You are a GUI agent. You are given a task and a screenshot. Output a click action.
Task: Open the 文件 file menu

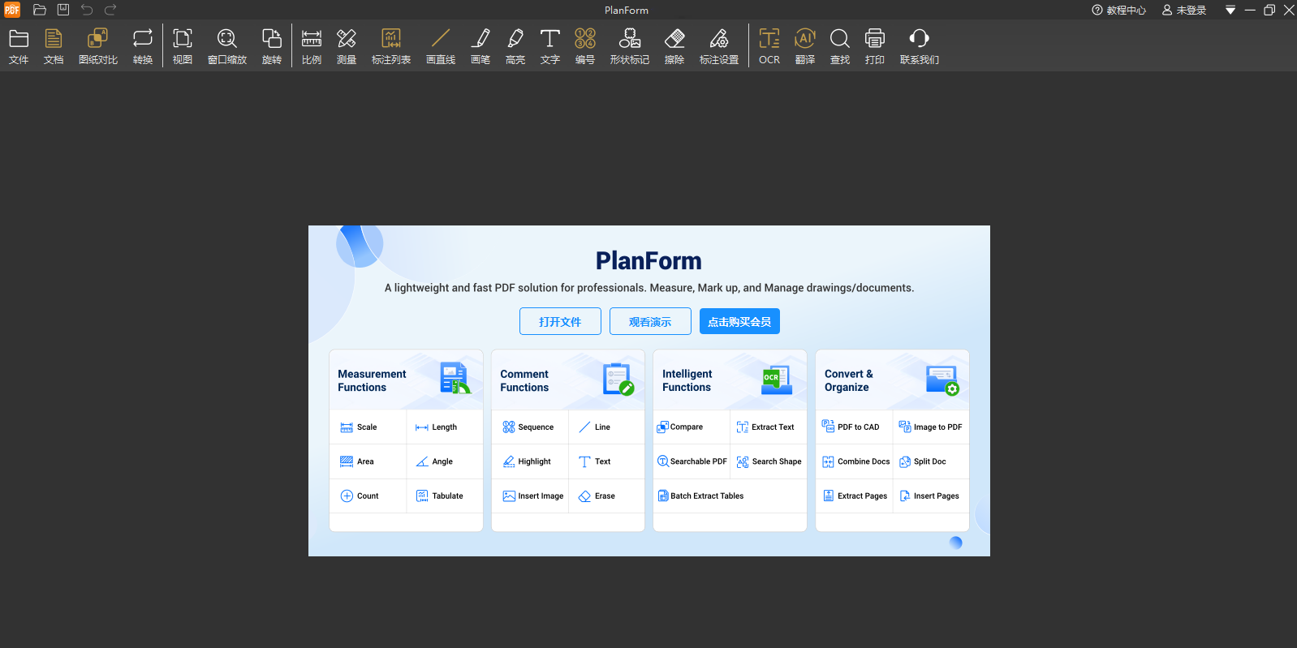(x=19, y=46)
